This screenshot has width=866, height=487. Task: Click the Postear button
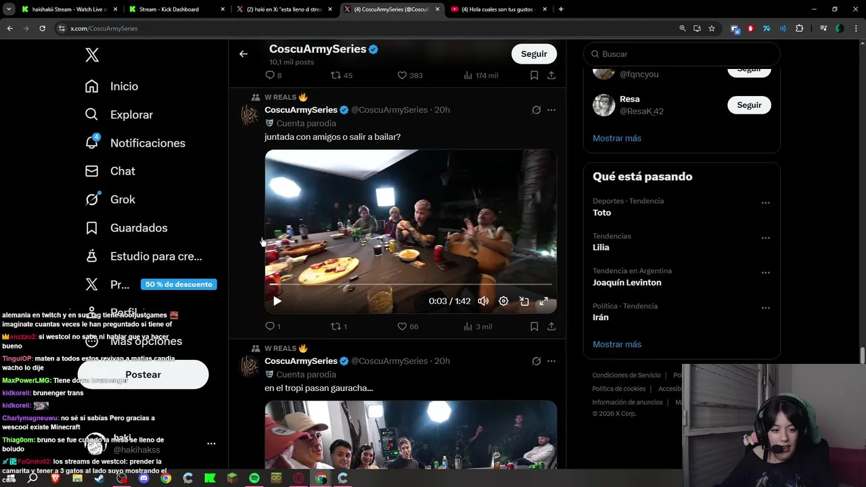click(143, 375)
